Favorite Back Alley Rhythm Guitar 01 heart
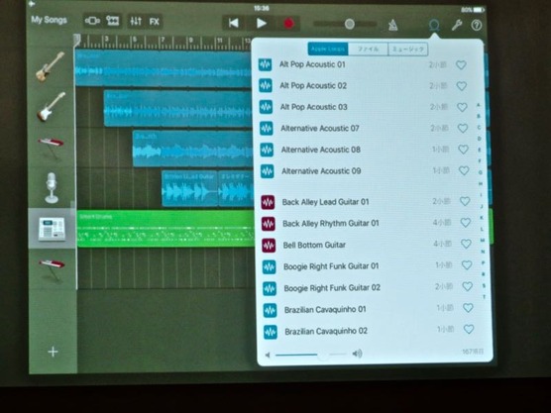The image size is (551, 413). (x=466, y=223)
